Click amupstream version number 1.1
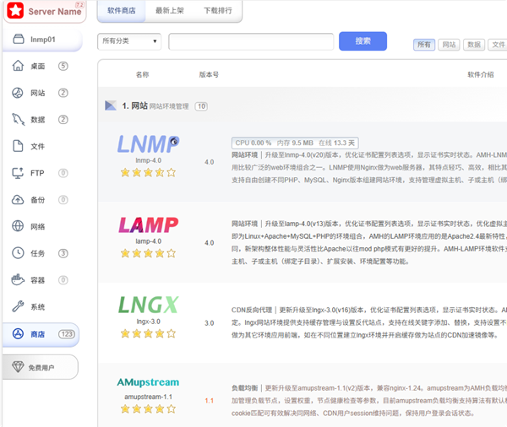Viewport: 507px width, 427px height. (x=210, y=401)
